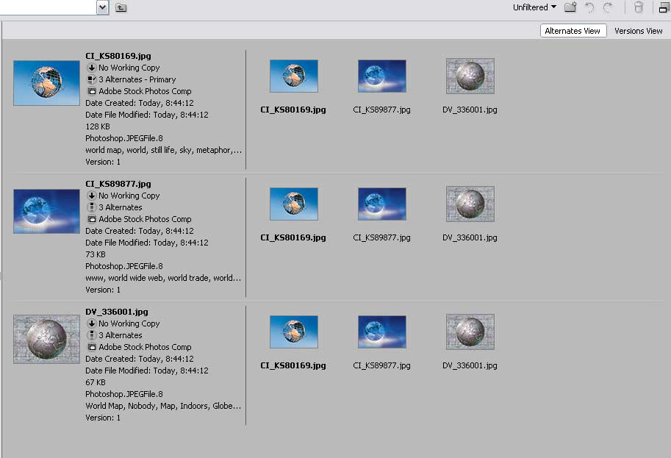The width and height of the screenshot is (671, 458).
Task: Click CI_KS89877.jpg label under third row alternates
Action: coord(381,365)
